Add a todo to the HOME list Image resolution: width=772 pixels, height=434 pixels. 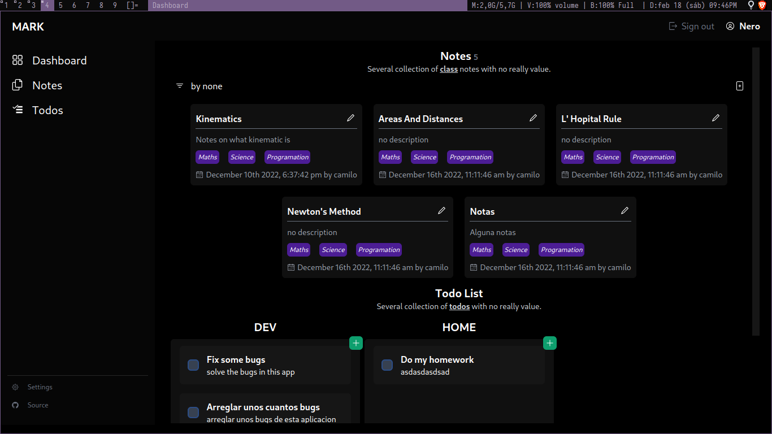point(550,343)
